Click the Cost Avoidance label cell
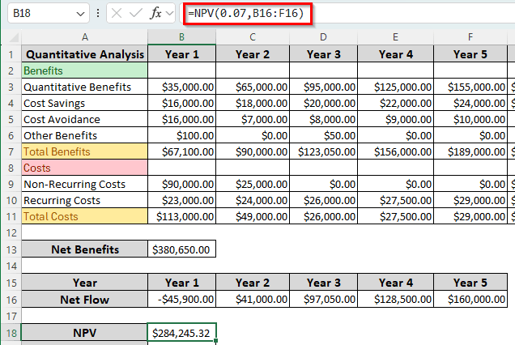Image resolution: width=515 pixels, height=345 pixels. point(85,119)
